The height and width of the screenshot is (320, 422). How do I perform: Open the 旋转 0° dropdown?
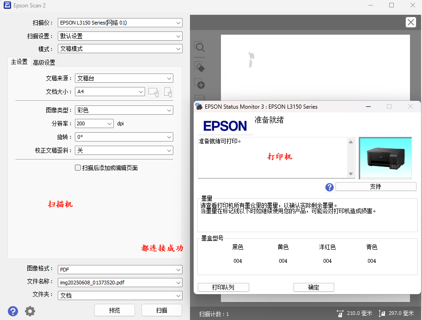[x=124, y=137]
